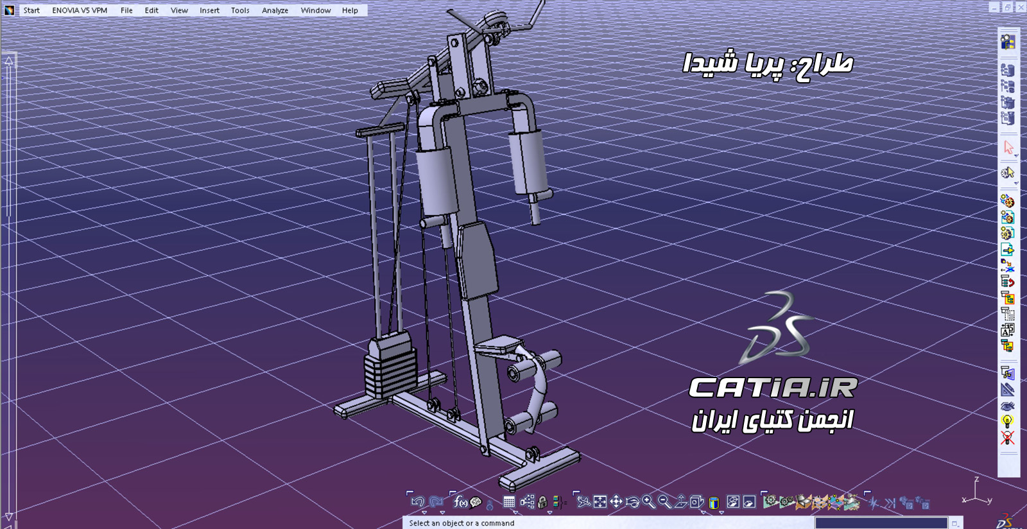Click the red curved arrow list icon
Viewport: 1027px width, 529px height.
coord(1008,281)
